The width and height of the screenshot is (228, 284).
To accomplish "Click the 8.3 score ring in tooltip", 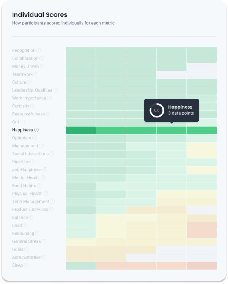I will coord(157,110).
